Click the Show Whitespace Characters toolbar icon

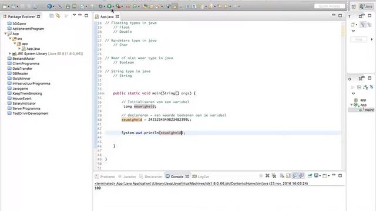point(194,6)
